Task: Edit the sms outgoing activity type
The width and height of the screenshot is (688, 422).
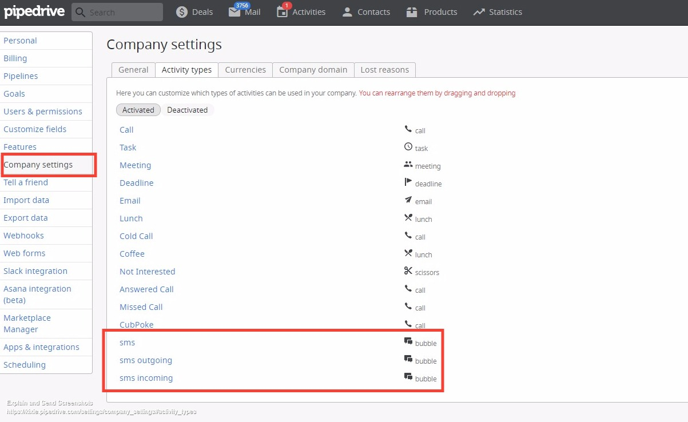Action: (146, 360)
